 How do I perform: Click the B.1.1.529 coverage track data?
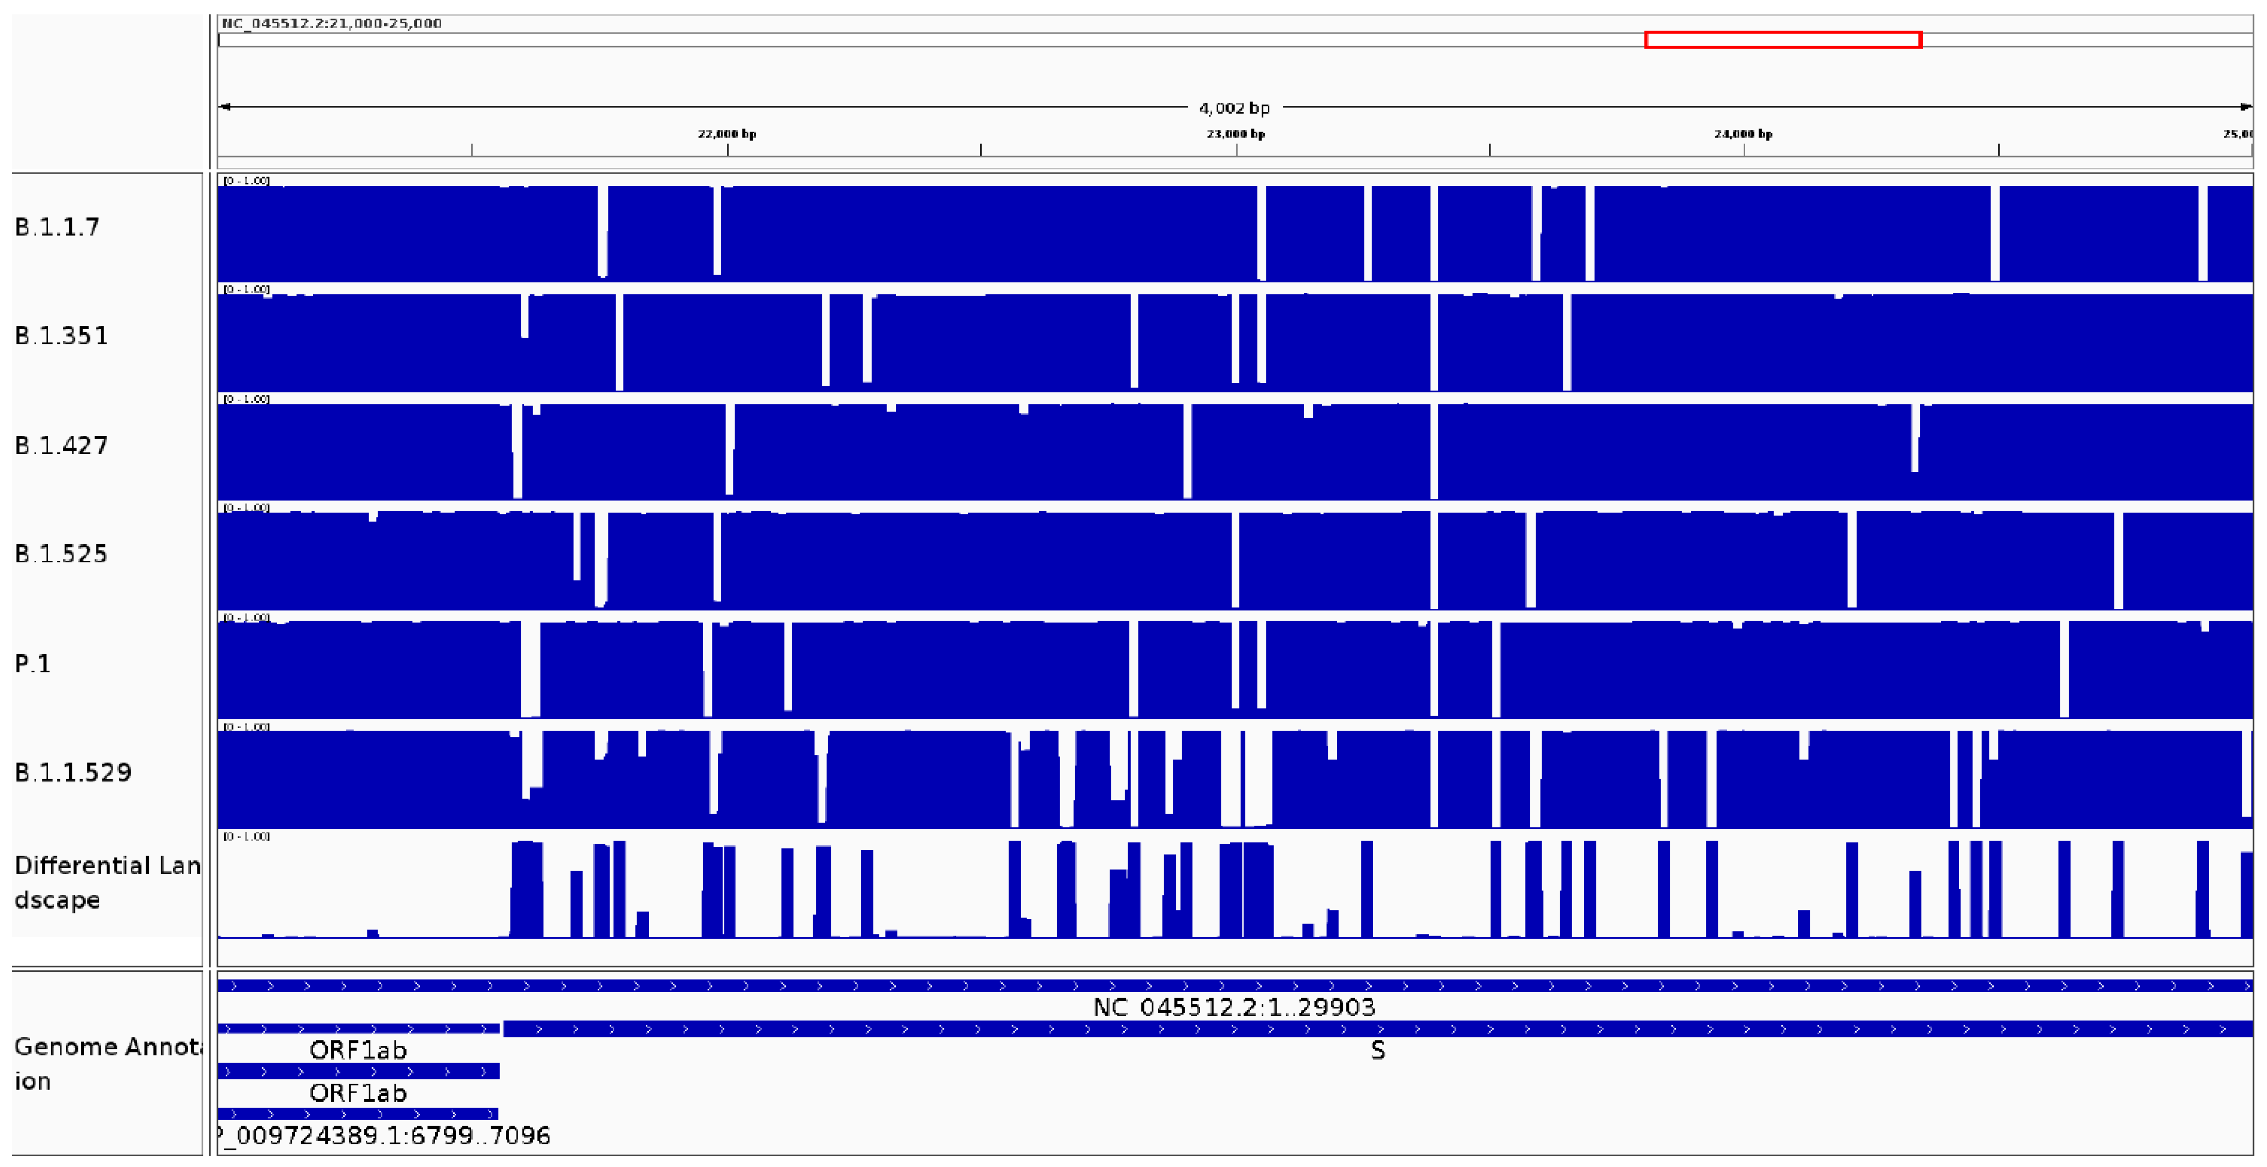tap(1235, 779)
